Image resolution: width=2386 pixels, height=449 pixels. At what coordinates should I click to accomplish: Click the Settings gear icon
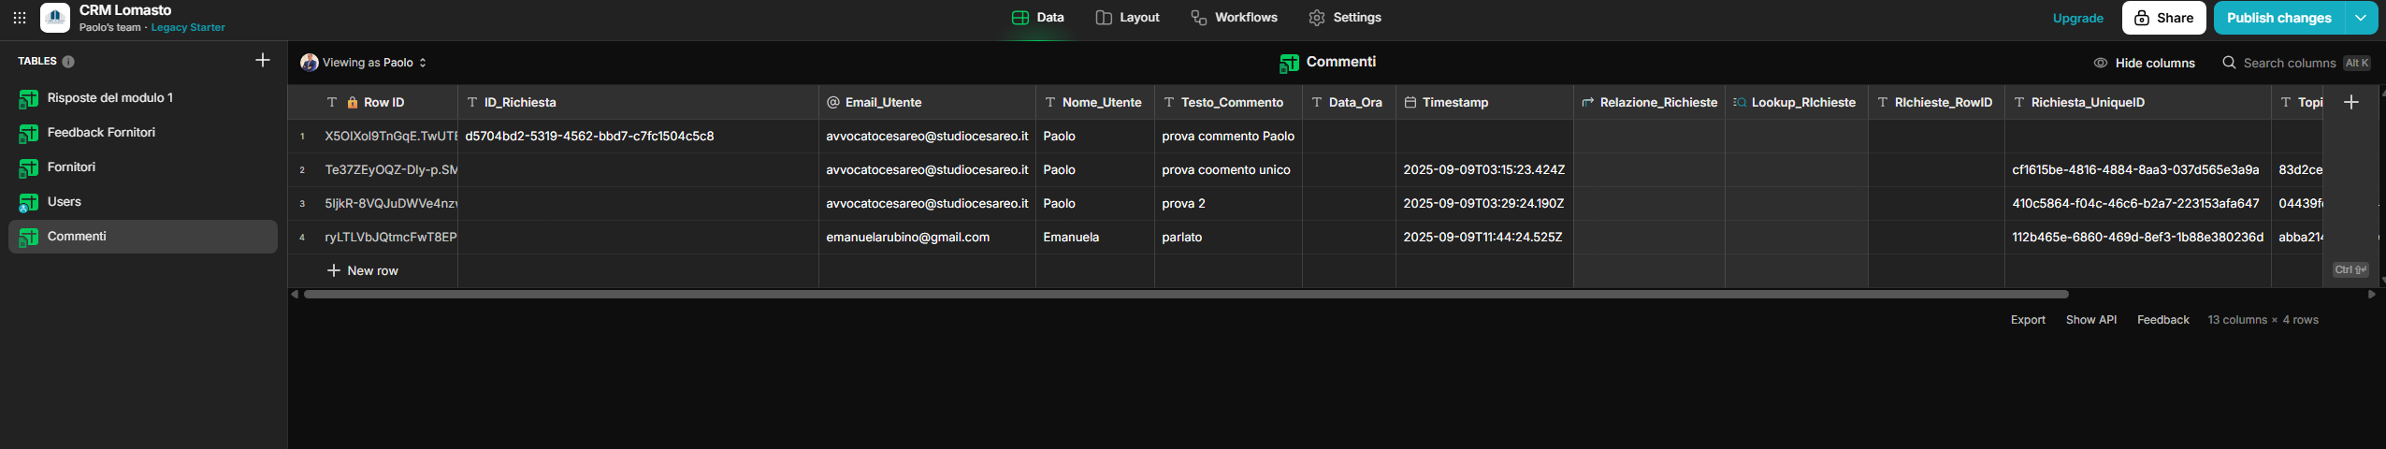click(1317, 18)
